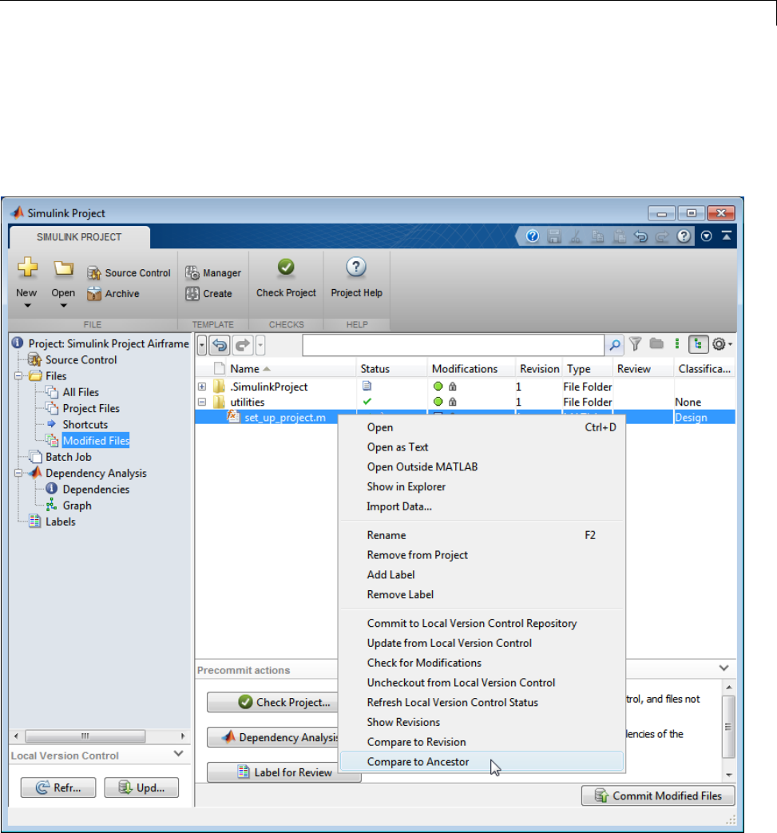
Task: Minimize the toolstrip with the top-right arrow
Action: [x=727, y=236]
